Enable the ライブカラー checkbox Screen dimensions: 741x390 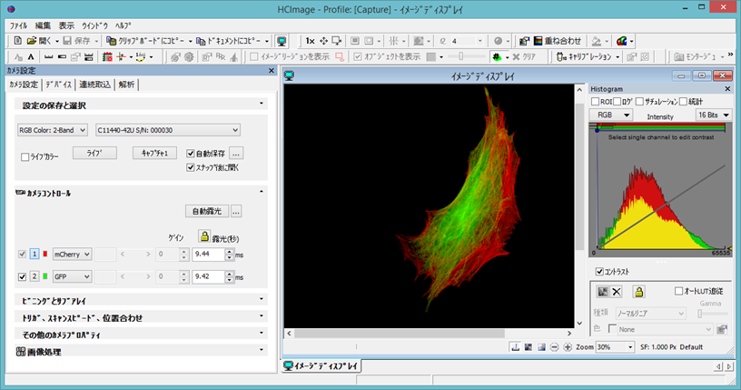click(25, 157)
